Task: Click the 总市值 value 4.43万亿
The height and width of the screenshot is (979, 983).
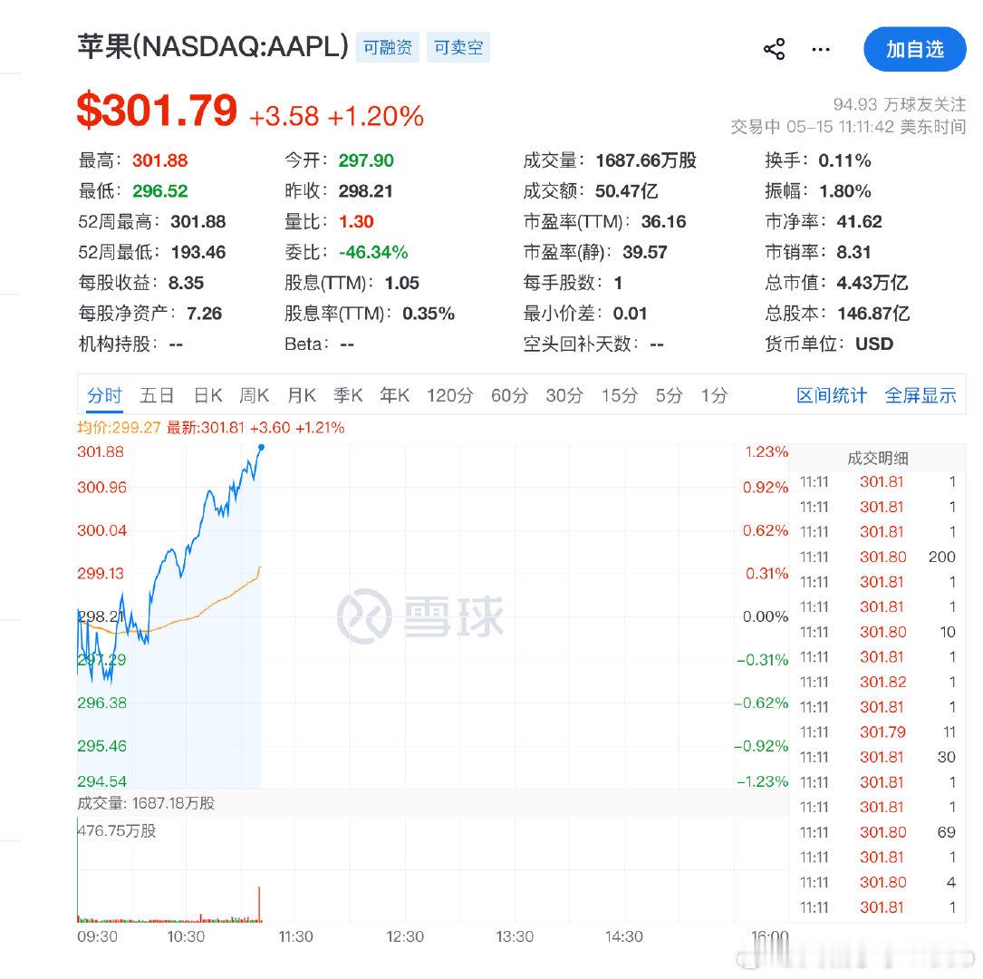Action: pyautogui.click(x=872, y=283)
